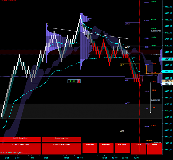The height and width of the screenshot is (160, 173).
Task: Click the 13200,00 price axis label
Action: (167, 104)
